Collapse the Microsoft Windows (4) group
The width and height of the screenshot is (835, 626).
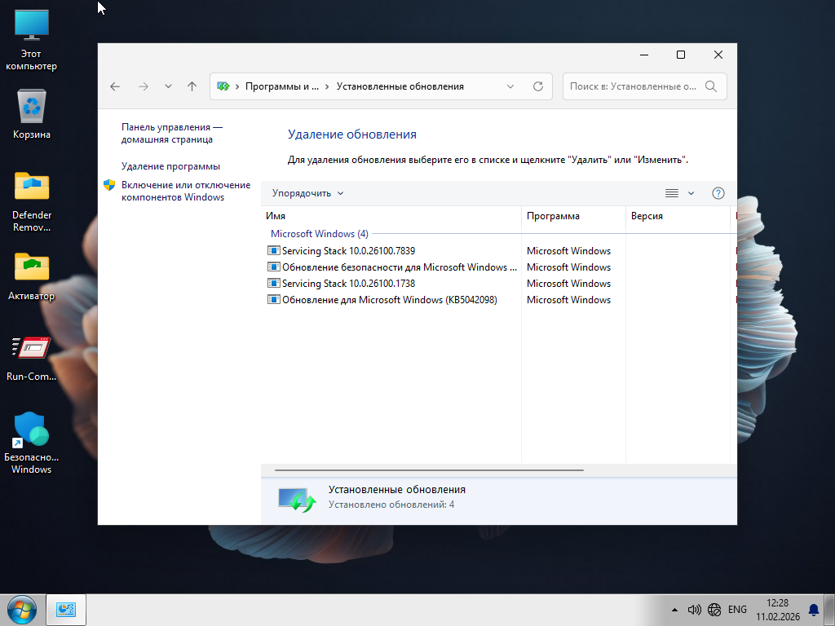click(319, 234)
